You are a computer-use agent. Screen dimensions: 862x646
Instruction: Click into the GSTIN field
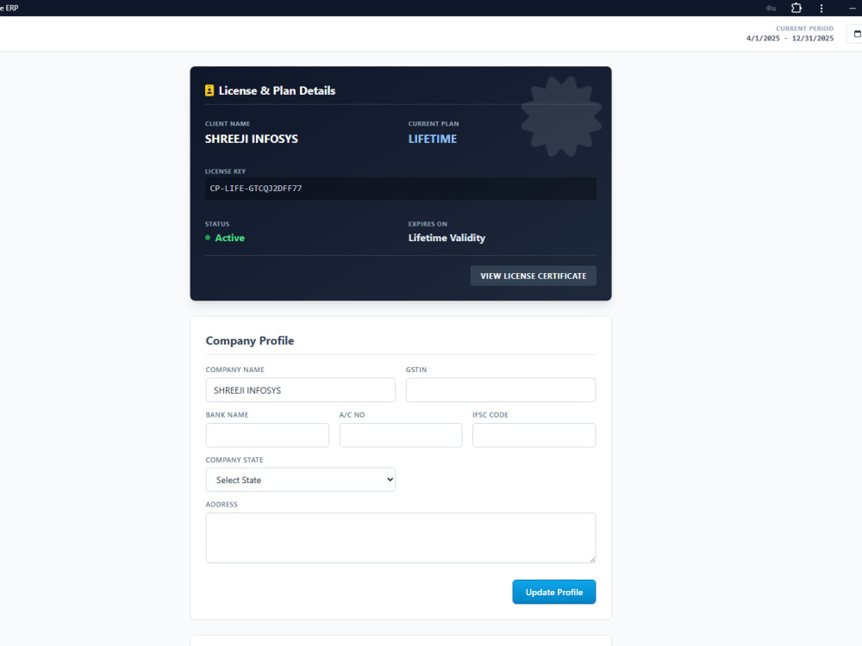tap(501, 390)
